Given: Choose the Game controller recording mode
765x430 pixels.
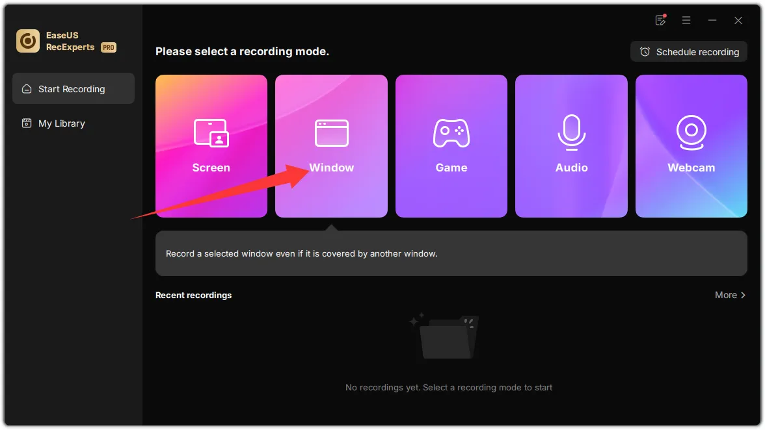Looking at the screenshot, I should click(451, 146).
